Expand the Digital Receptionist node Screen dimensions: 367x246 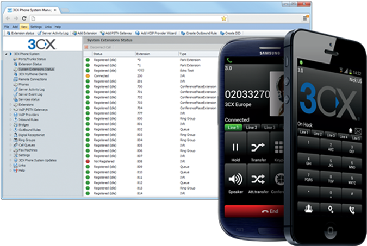10,135
